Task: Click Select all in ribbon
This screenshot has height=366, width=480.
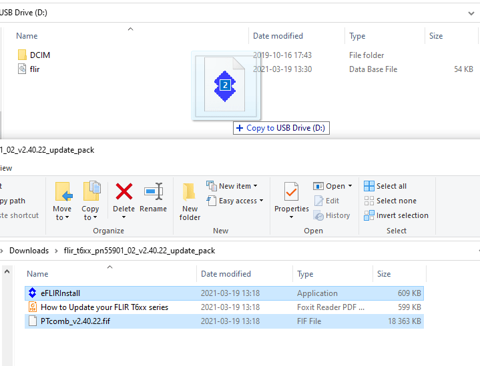Action: 385,186
